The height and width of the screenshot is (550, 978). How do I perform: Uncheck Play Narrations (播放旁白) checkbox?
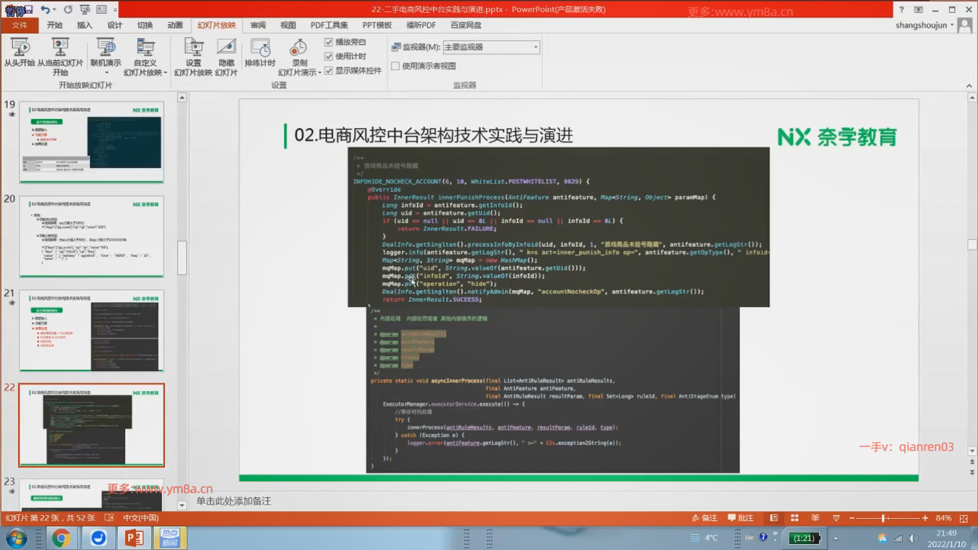click(x=329, y=42)
